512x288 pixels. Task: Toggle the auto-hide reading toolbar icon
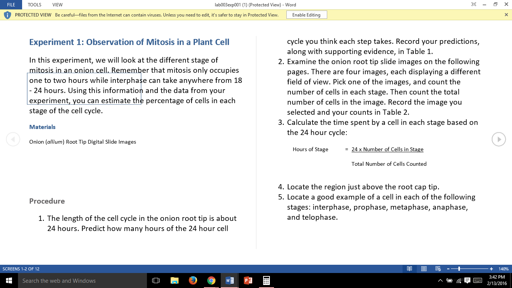[474, 4]
